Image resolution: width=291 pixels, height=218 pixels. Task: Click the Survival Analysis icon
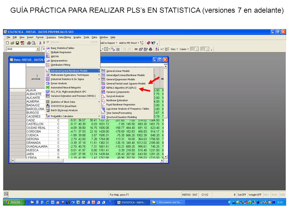103,96
